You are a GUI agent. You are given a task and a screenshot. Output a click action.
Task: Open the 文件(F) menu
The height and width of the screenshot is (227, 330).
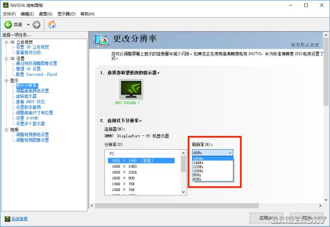pyautogui.click(x=9, y=14)
